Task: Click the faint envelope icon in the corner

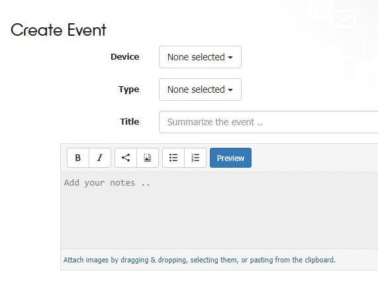Action: point(344,19)
